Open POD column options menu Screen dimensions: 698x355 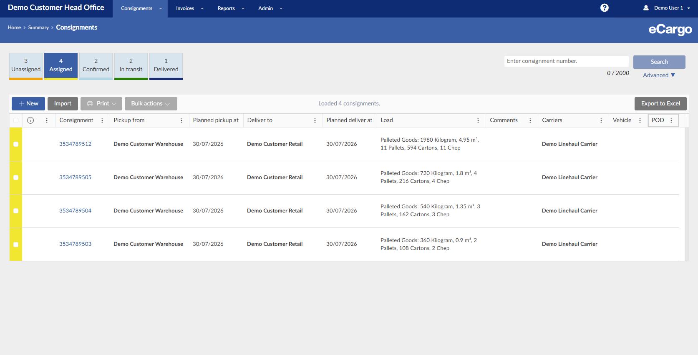point(671,120)
